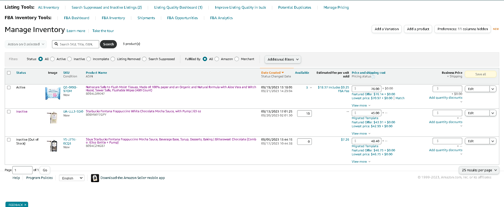The height and width of the screenshot is (207, 504).
Task: Filter by Fulfilled By Merchant
Action: tap(237, 59)
